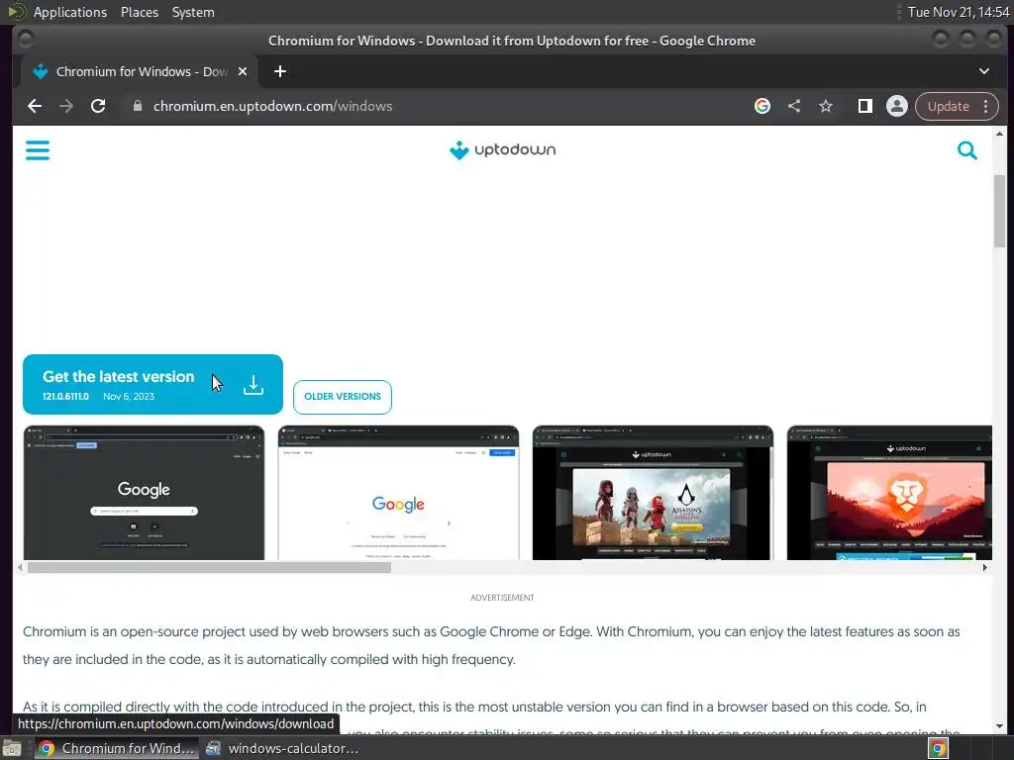
Task: Click gallery scroll right arrow
Action: tap(985, 567)
